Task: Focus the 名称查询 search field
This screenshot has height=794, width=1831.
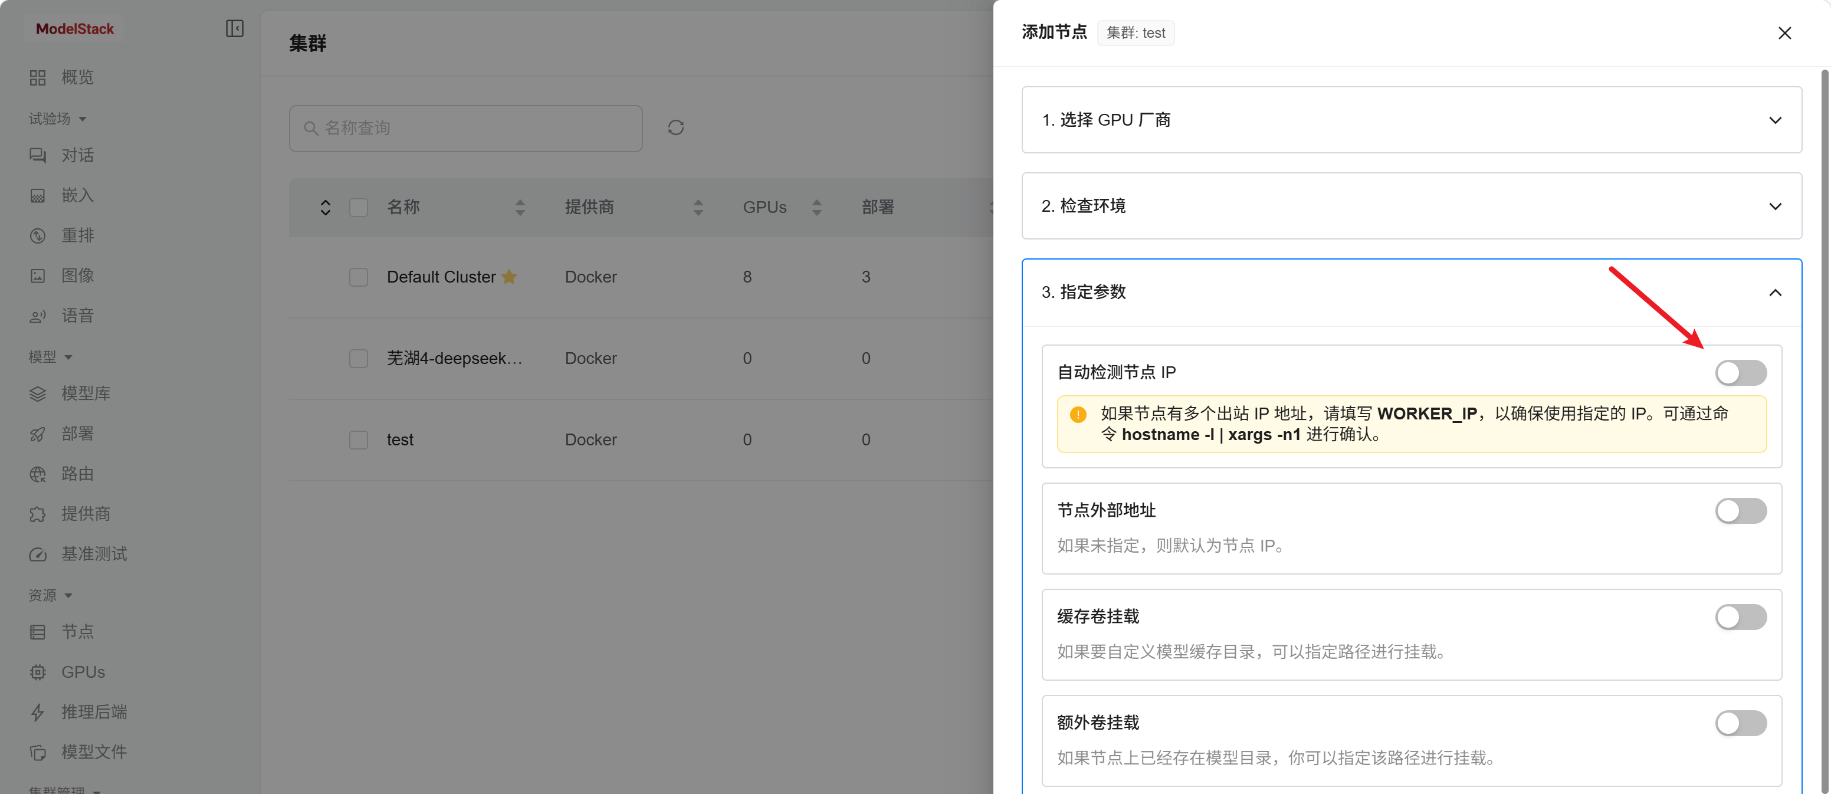Action: coord(465,128)
